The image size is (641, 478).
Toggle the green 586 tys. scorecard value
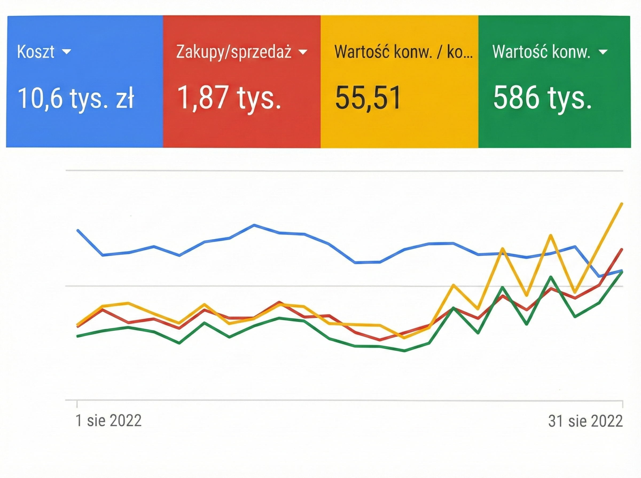[x=542, y=98]
